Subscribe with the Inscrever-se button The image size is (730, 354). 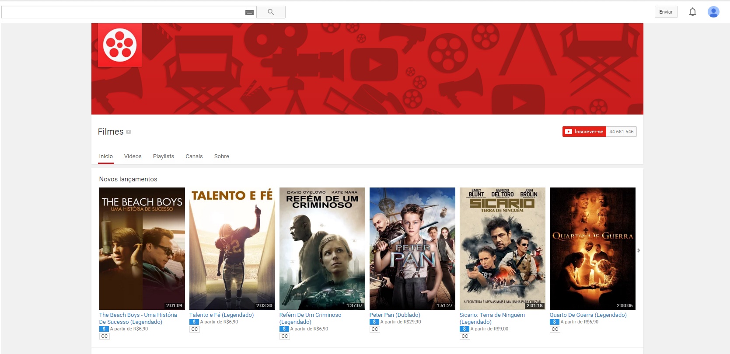(x=584, y=132)
